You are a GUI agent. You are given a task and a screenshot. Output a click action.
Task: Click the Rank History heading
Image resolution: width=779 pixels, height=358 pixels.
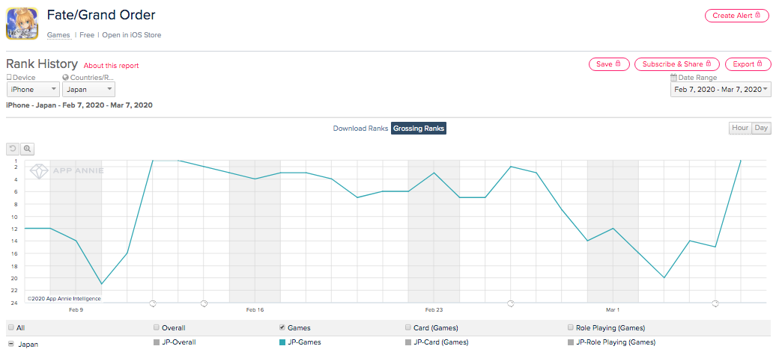tap(42, 64)
